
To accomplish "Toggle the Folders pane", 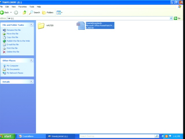I will 48,12.
